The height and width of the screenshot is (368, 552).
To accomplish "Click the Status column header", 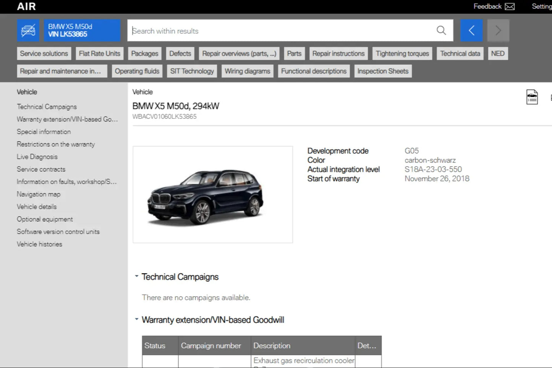I will pyautogui.click(x=160, y=345).
